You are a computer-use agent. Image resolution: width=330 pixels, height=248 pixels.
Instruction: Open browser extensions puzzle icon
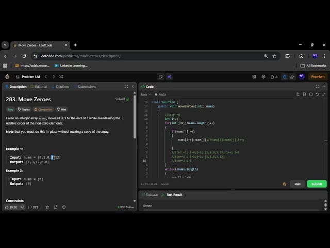click(288, 56)
